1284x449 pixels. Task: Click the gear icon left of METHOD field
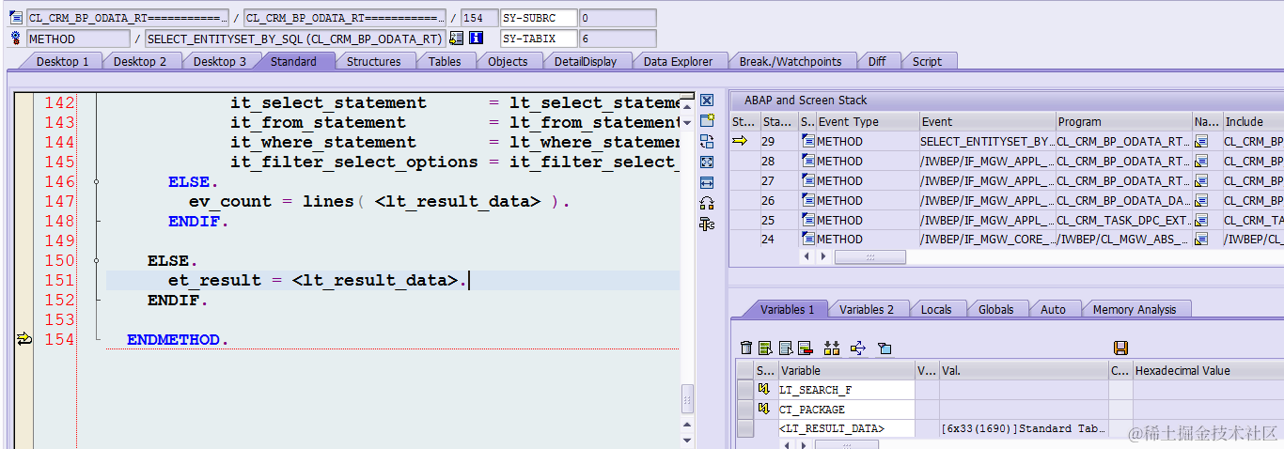(15, 39)
